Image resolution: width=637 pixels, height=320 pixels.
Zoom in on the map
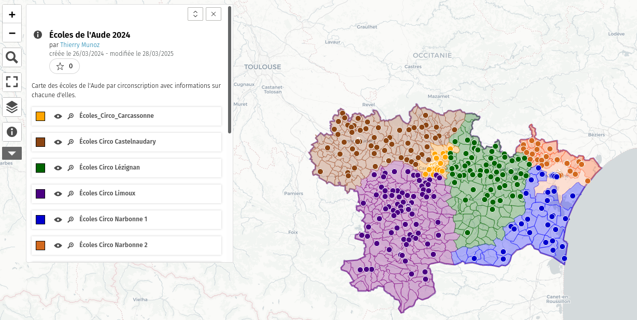click(x=12, y=14)
